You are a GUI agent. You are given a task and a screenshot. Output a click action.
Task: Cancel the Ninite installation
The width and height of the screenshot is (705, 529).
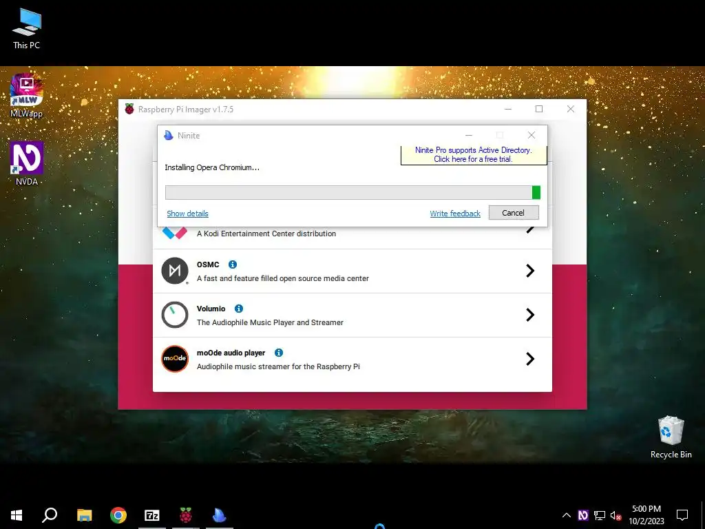(514, 213)
